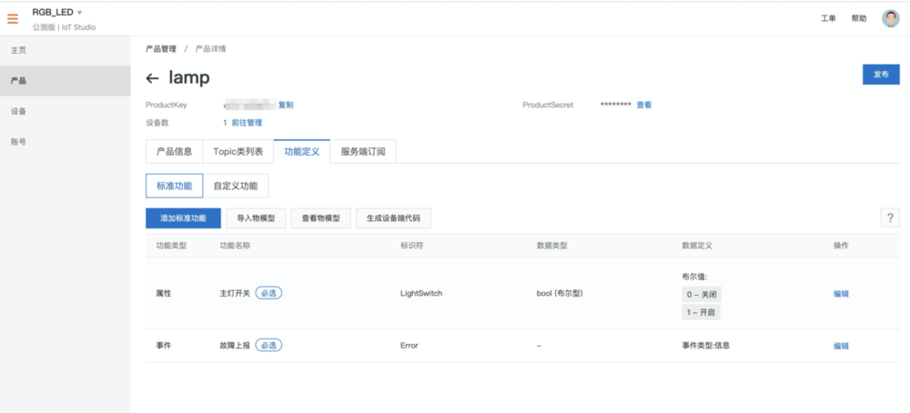Edit the 主灯开关 LightSwitch row

point(841,294)
